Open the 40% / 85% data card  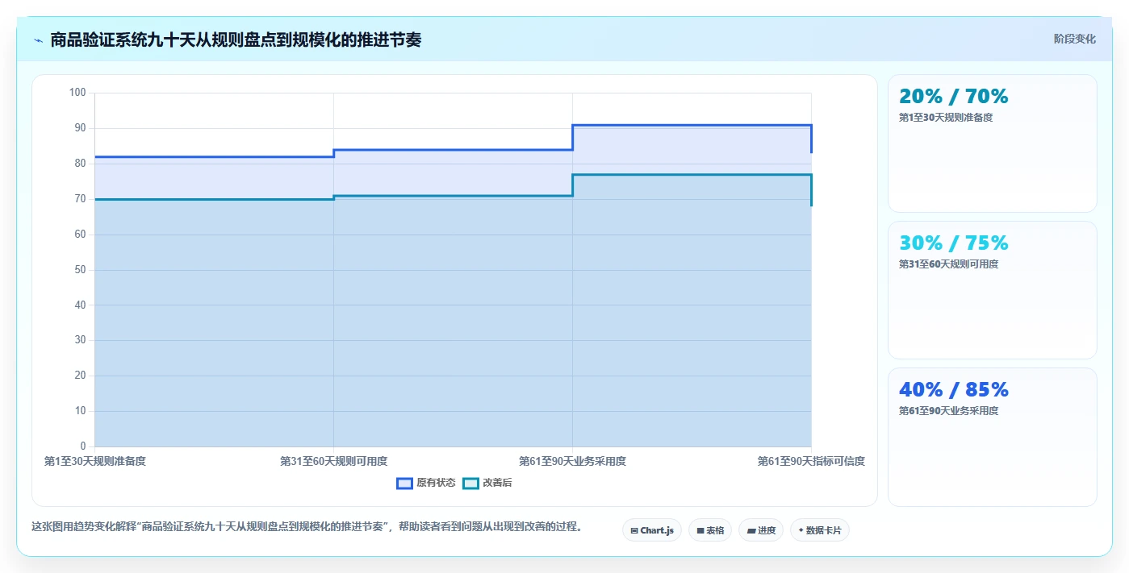click(993, 437)
